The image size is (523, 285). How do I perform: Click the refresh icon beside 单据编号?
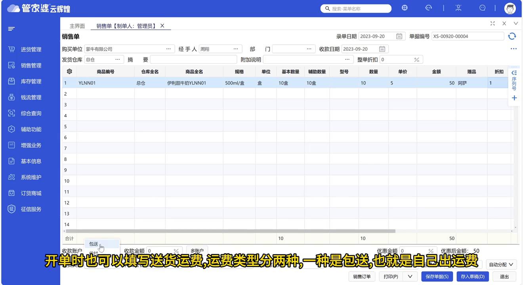(512, 36)
